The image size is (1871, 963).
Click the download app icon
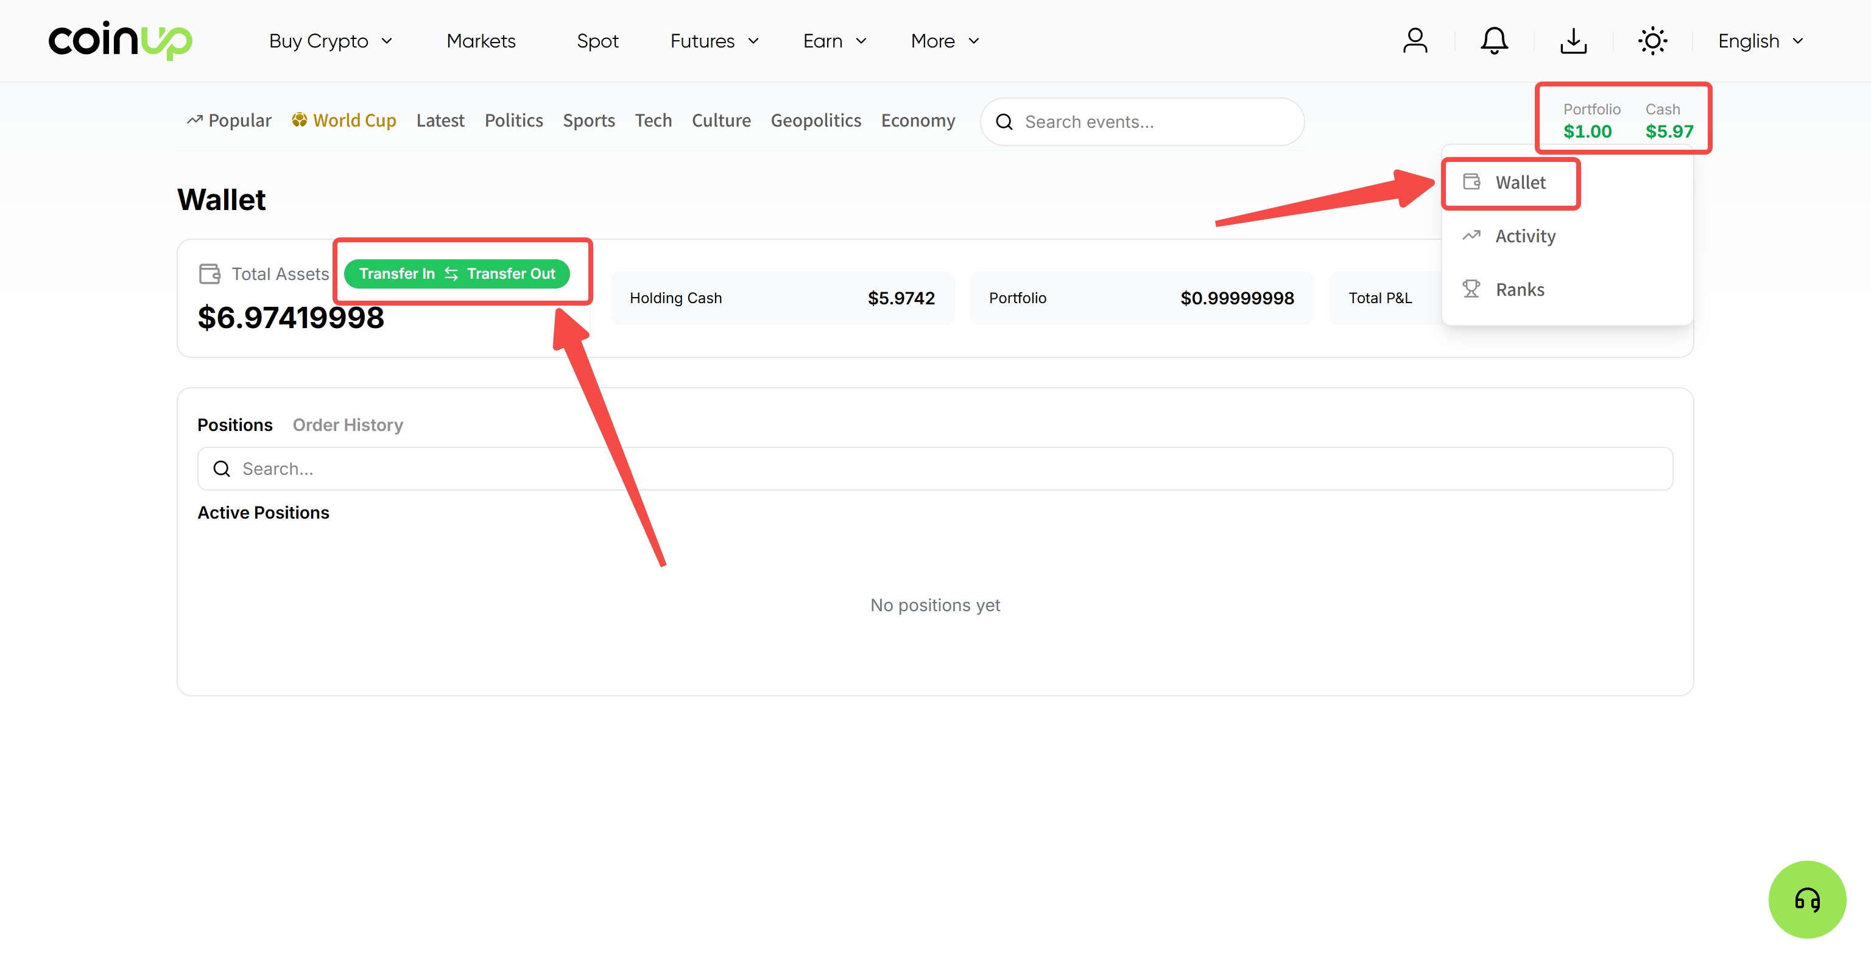[1573, 41]
